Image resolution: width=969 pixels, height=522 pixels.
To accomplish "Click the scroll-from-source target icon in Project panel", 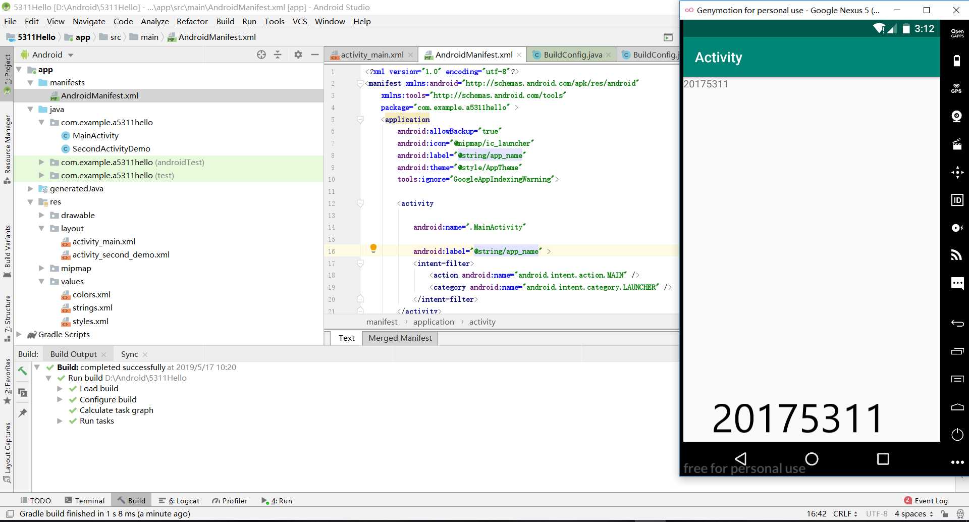I will pos(261,55).
